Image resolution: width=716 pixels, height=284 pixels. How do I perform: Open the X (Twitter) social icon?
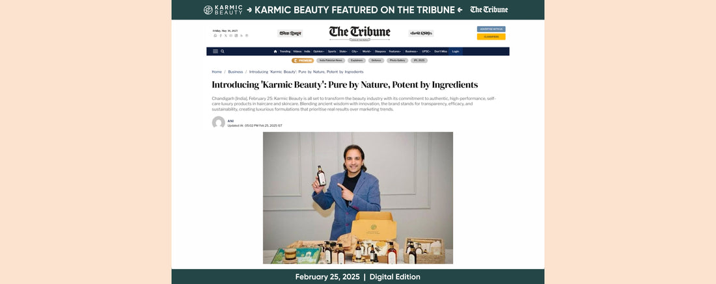coord(226,36)
